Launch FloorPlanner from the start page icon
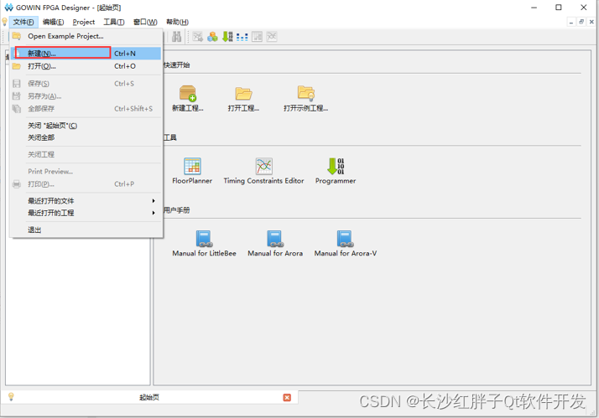This screenshot has width=599, height=418. [x=192, y=167]
